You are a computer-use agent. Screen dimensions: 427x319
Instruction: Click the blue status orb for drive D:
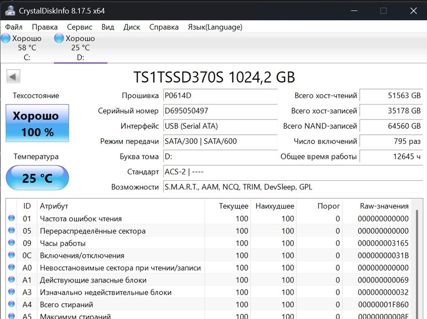59,38
